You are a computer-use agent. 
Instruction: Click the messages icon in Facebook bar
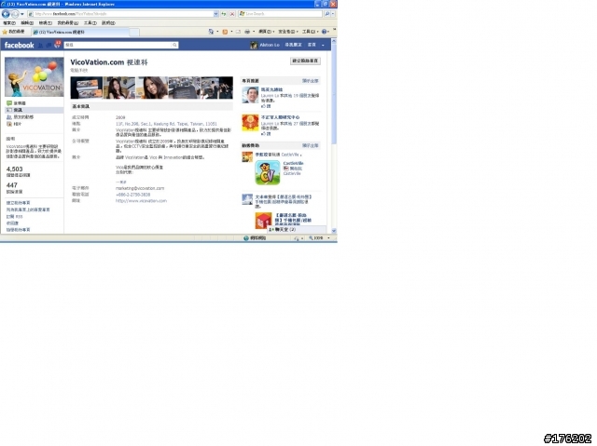(49, 46)
